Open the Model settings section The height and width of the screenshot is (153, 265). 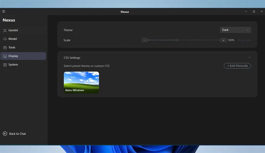pos(23,39)
